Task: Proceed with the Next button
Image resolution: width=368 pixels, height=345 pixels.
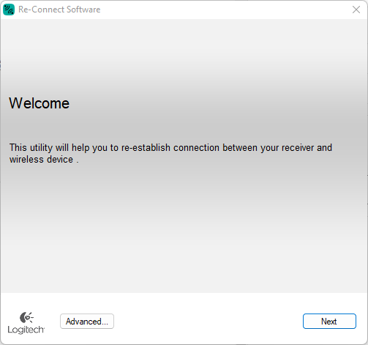Action: coord(329,322)
